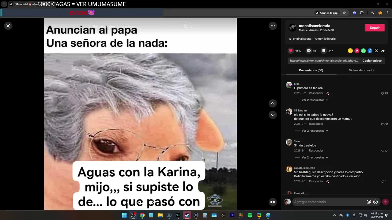Switch to the Comentarios (58) tab

311,70
